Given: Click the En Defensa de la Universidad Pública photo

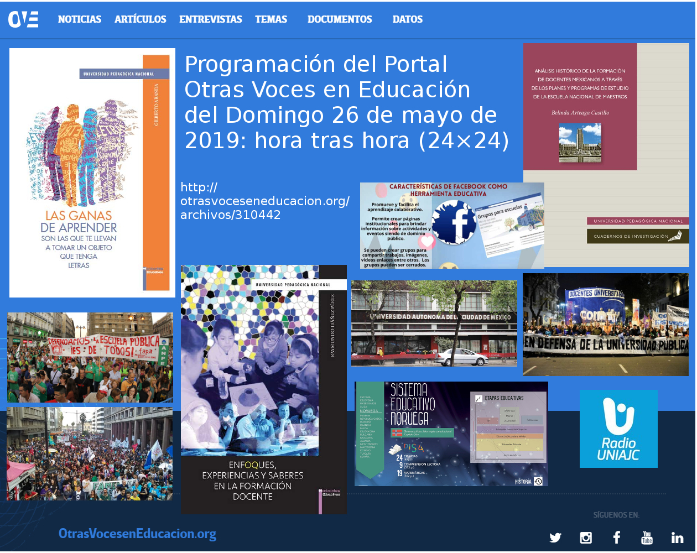Looking at the screenshot, I should [x=606, y=325].
